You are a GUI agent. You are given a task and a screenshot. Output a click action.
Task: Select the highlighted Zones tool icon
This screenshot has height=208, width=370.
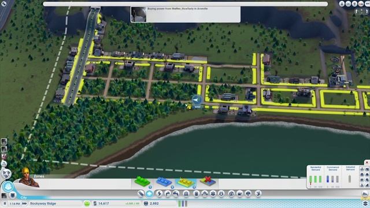click(149, 194)
